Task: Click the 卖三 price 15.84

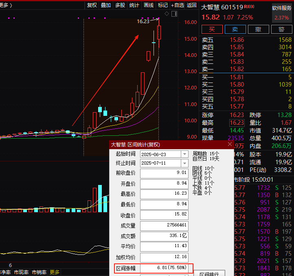Action: click(237, 54)
